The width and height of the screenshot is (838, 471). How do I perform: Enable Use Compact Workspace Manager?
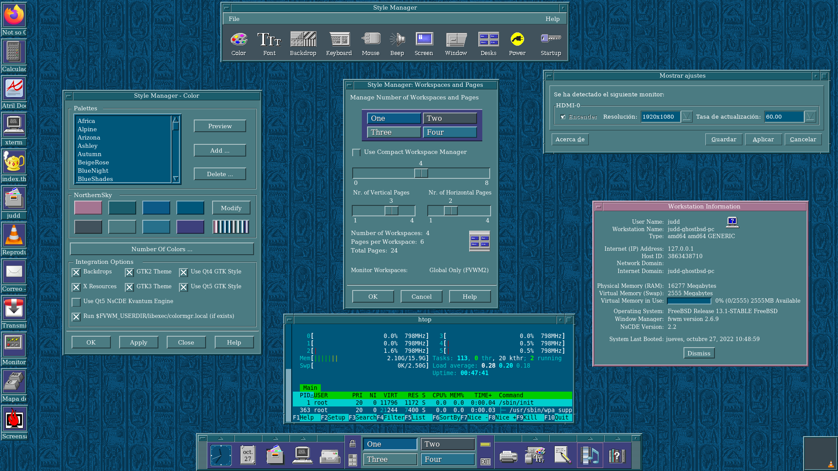357,153
